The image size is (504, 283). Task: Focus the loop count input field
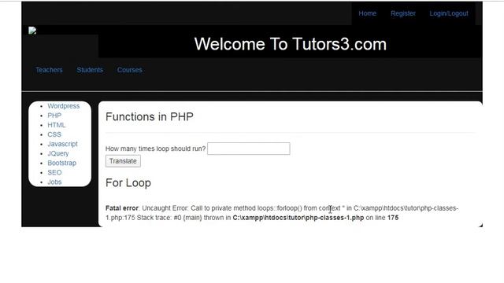coord(249,149)
